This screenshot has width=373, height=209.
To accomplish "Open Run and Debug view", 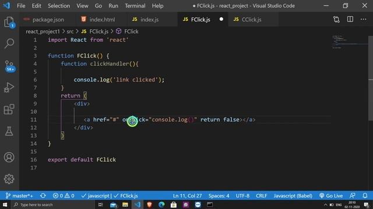I will pos(9,87).
